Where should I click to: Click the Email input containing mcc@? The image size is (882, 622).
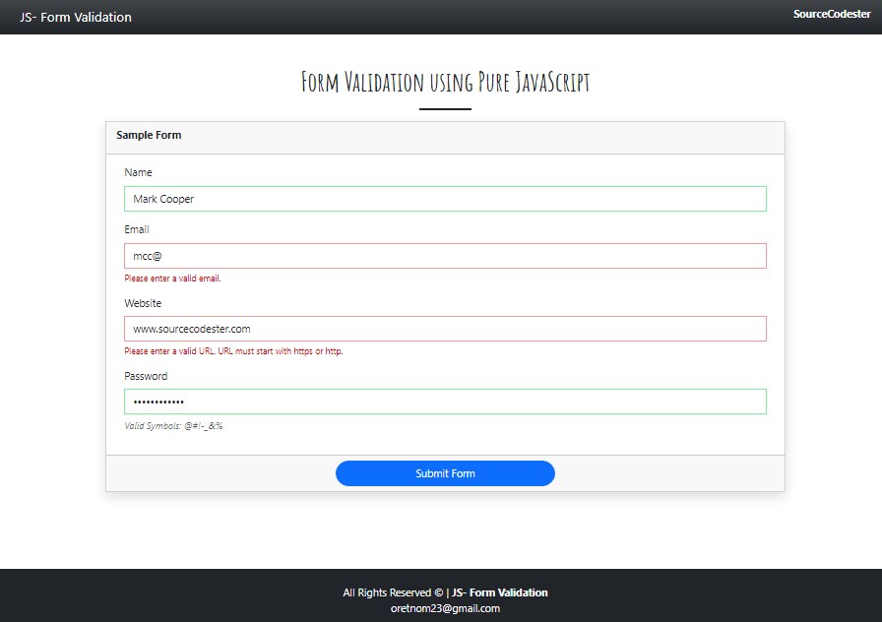point(445,256)
